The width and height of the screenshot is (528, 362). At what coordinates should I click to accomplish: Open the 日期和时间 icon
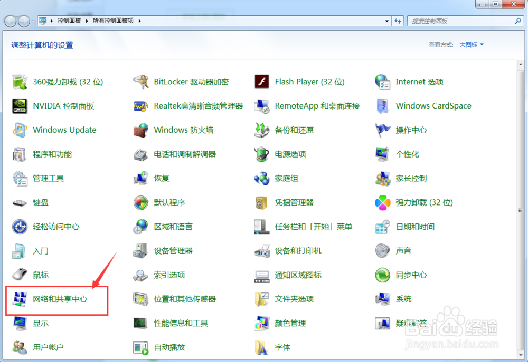coord(382,227)
